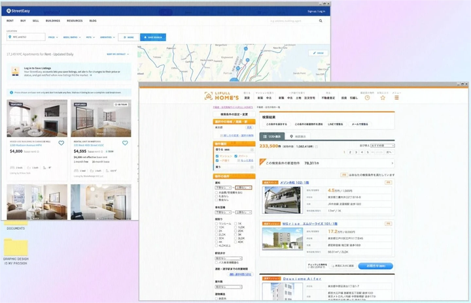
Task: Click the pencil DRAW button on the map
Action: (x=318, y=53)
